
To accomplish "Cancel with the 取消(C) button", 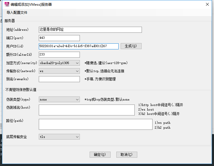I will point(127,155).
